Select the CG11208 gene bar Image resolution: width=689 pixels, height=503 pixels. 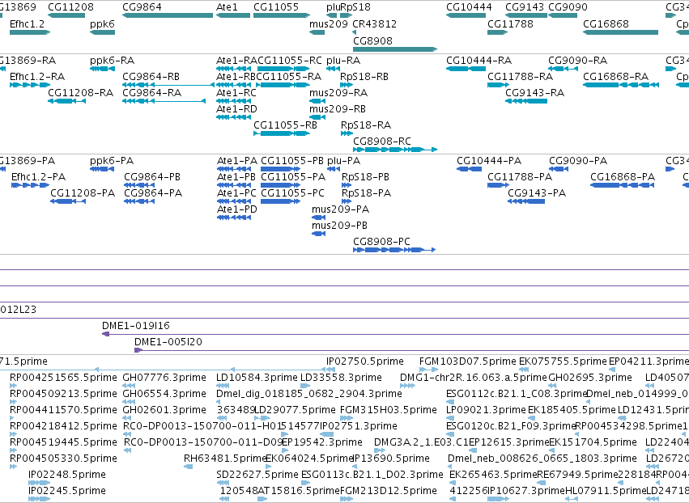66,15
